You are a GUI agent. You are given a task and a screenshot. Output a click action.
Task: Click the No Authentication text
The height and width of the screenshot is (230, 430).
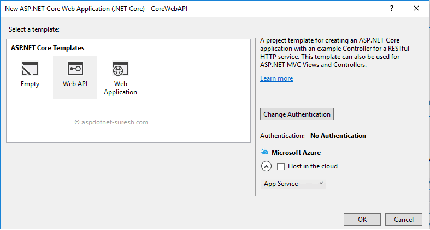[338, 136]
